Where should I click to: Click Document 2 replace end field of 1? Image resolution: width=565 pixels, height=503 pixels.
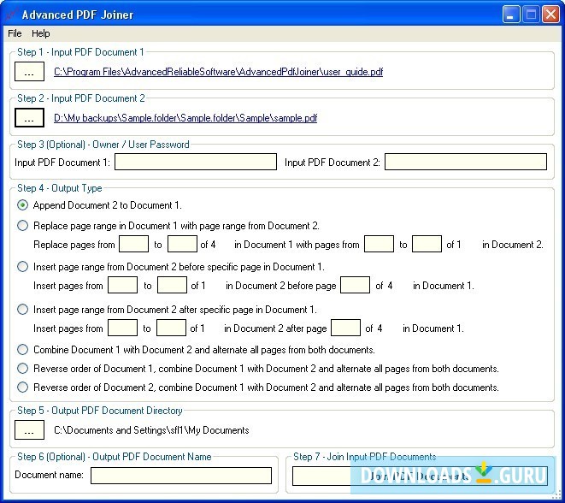(427, 244)
